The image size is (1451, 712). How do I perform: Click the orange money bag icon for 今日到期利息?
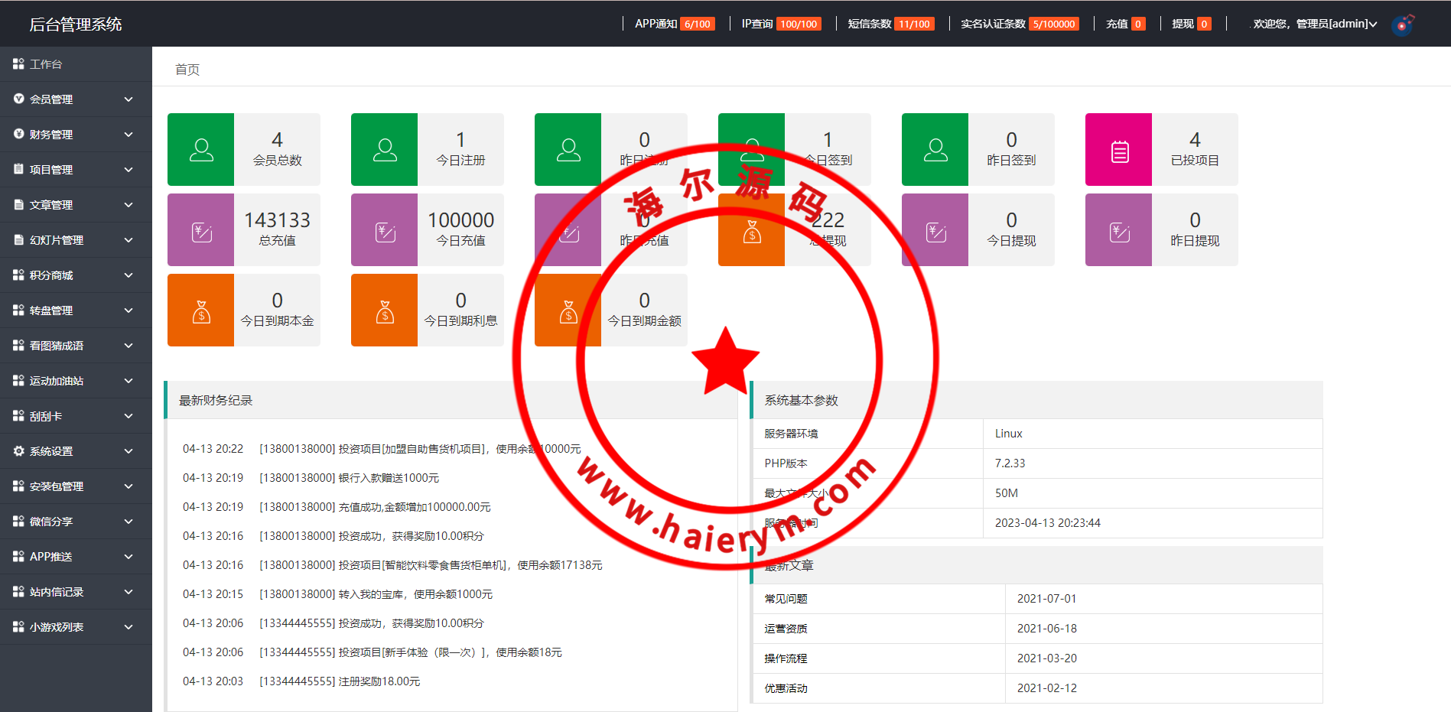pos(384,310)
